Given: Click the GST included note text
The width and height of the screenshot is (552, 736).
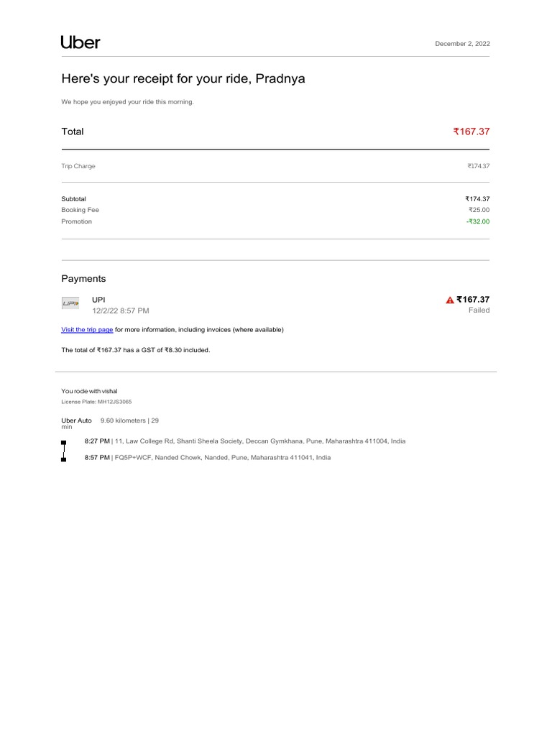Looking at the screenshot, I should pyautogui.click(x=136, y=350).
